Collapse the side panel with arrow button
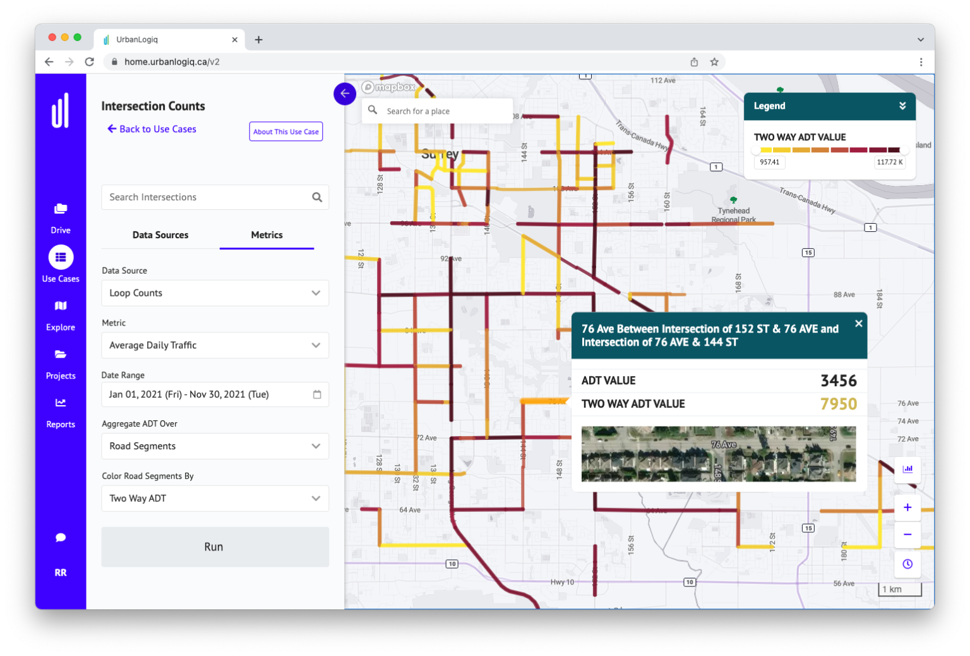This screenshot has height=656, width=970. pyautogui.click(x=345, y=94)
